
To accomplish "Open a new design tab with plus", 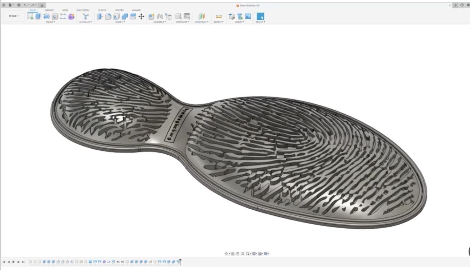I will click(455, 5).
